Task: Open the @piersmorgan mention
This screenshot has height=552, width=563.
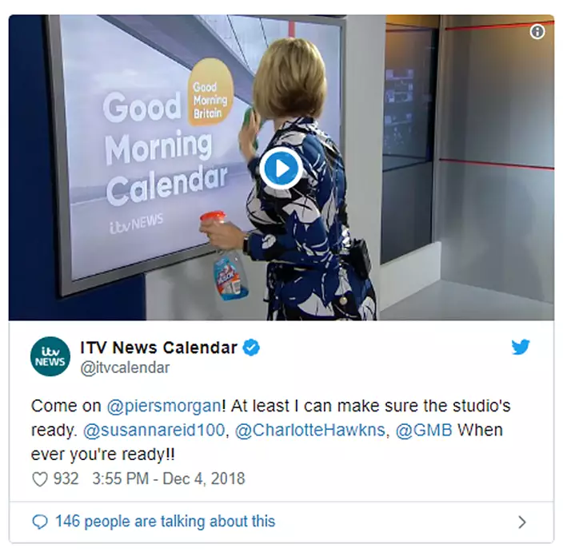Action: click(x=164, y=406)
